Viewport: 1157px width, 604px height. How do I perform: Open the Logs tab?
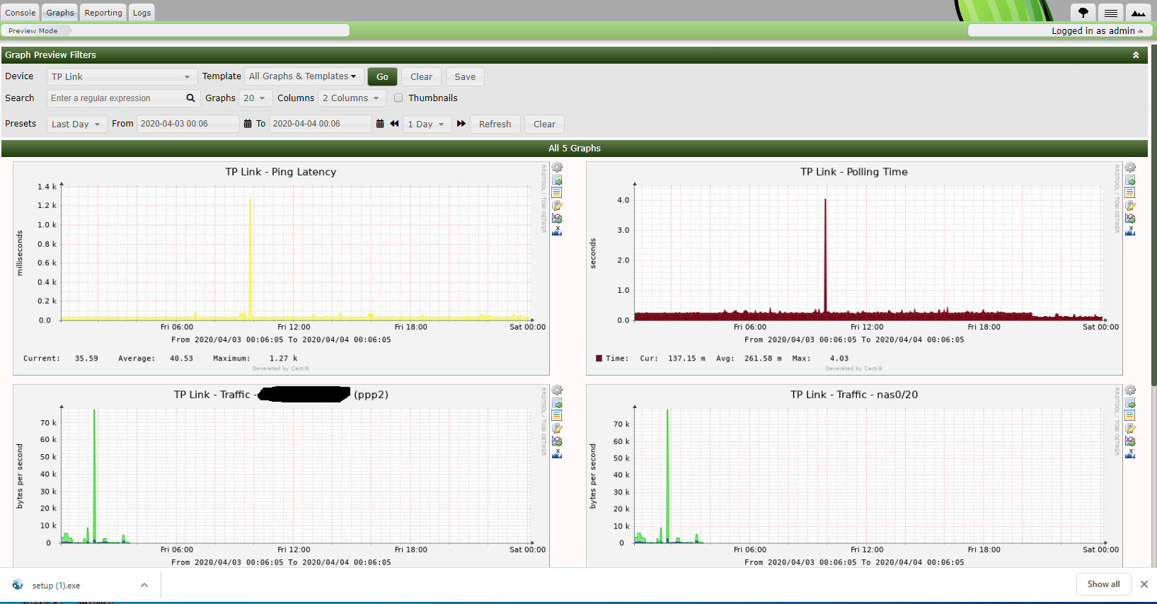point(142,13)
